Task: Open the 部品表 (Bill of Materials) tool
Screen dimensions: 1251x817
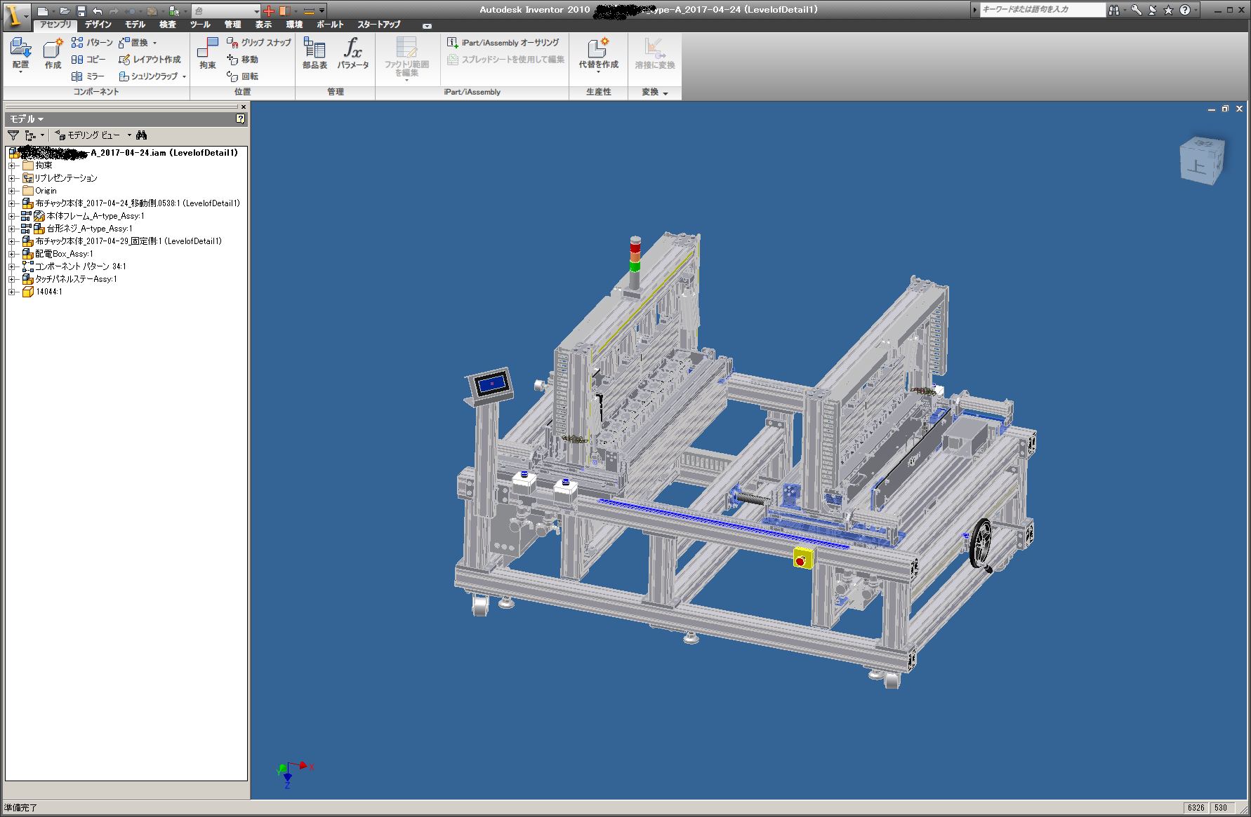Action: (x=315, y=53)
